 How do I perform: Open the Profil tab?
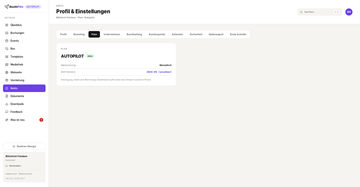click(63, 34)
